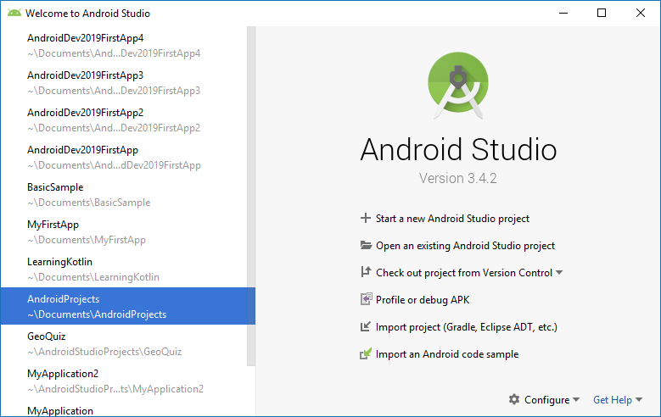Open recent project AndroidDev2019FirstApp

pyautogui.click(x=128, y=157)
